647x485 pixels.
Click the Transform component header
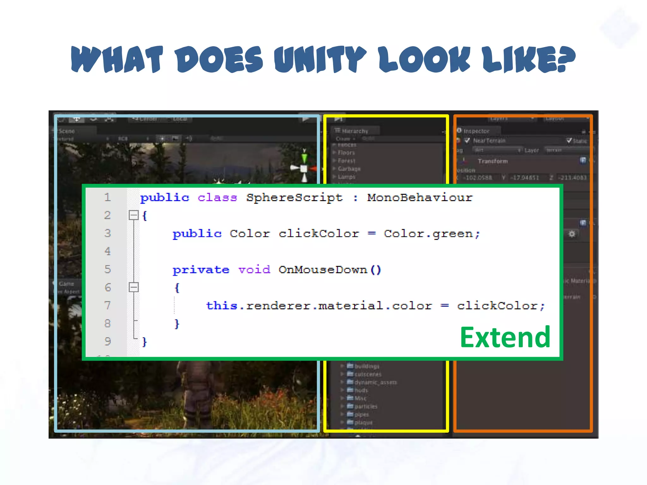click(x=493, y=161)
